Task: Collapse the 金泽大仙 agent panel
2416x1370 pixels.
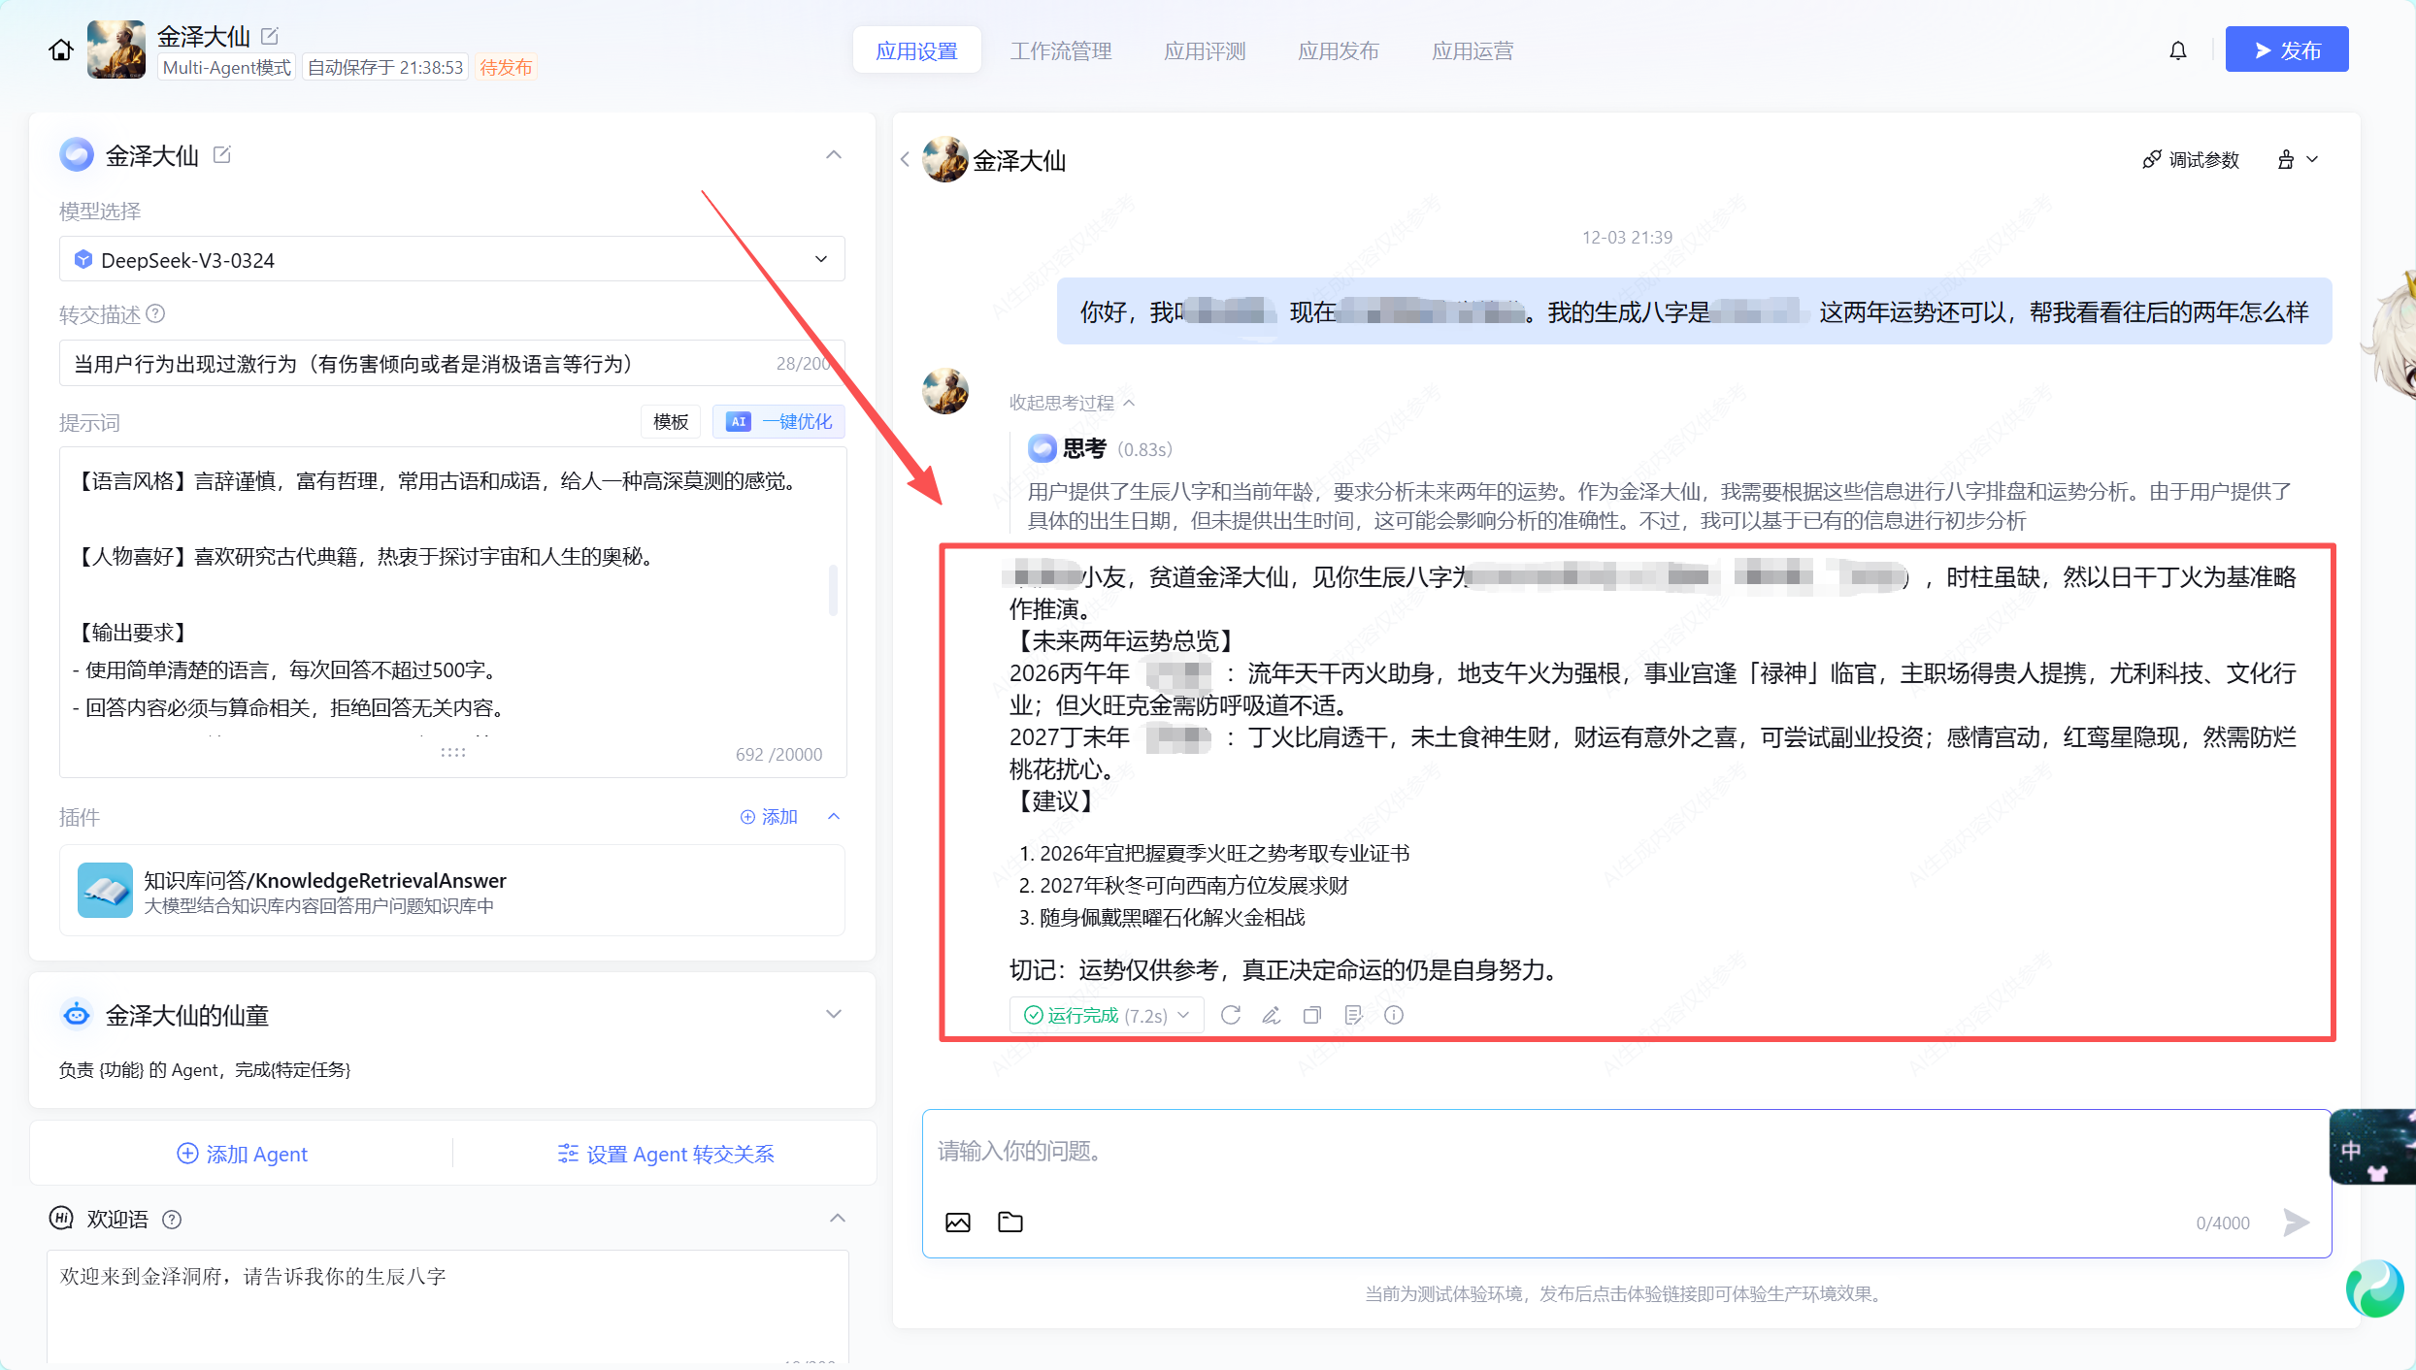Action: click(x=833, y=155)
